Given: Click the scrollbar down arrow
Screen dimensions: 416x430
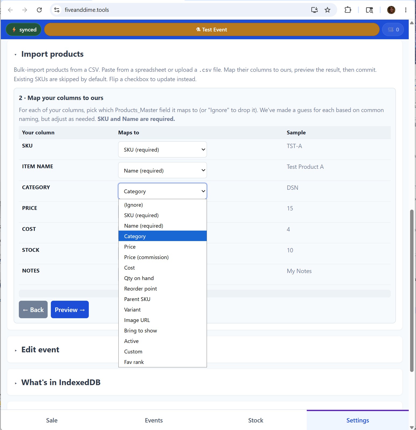Looking at the screenshot, I should click(412, 427).
